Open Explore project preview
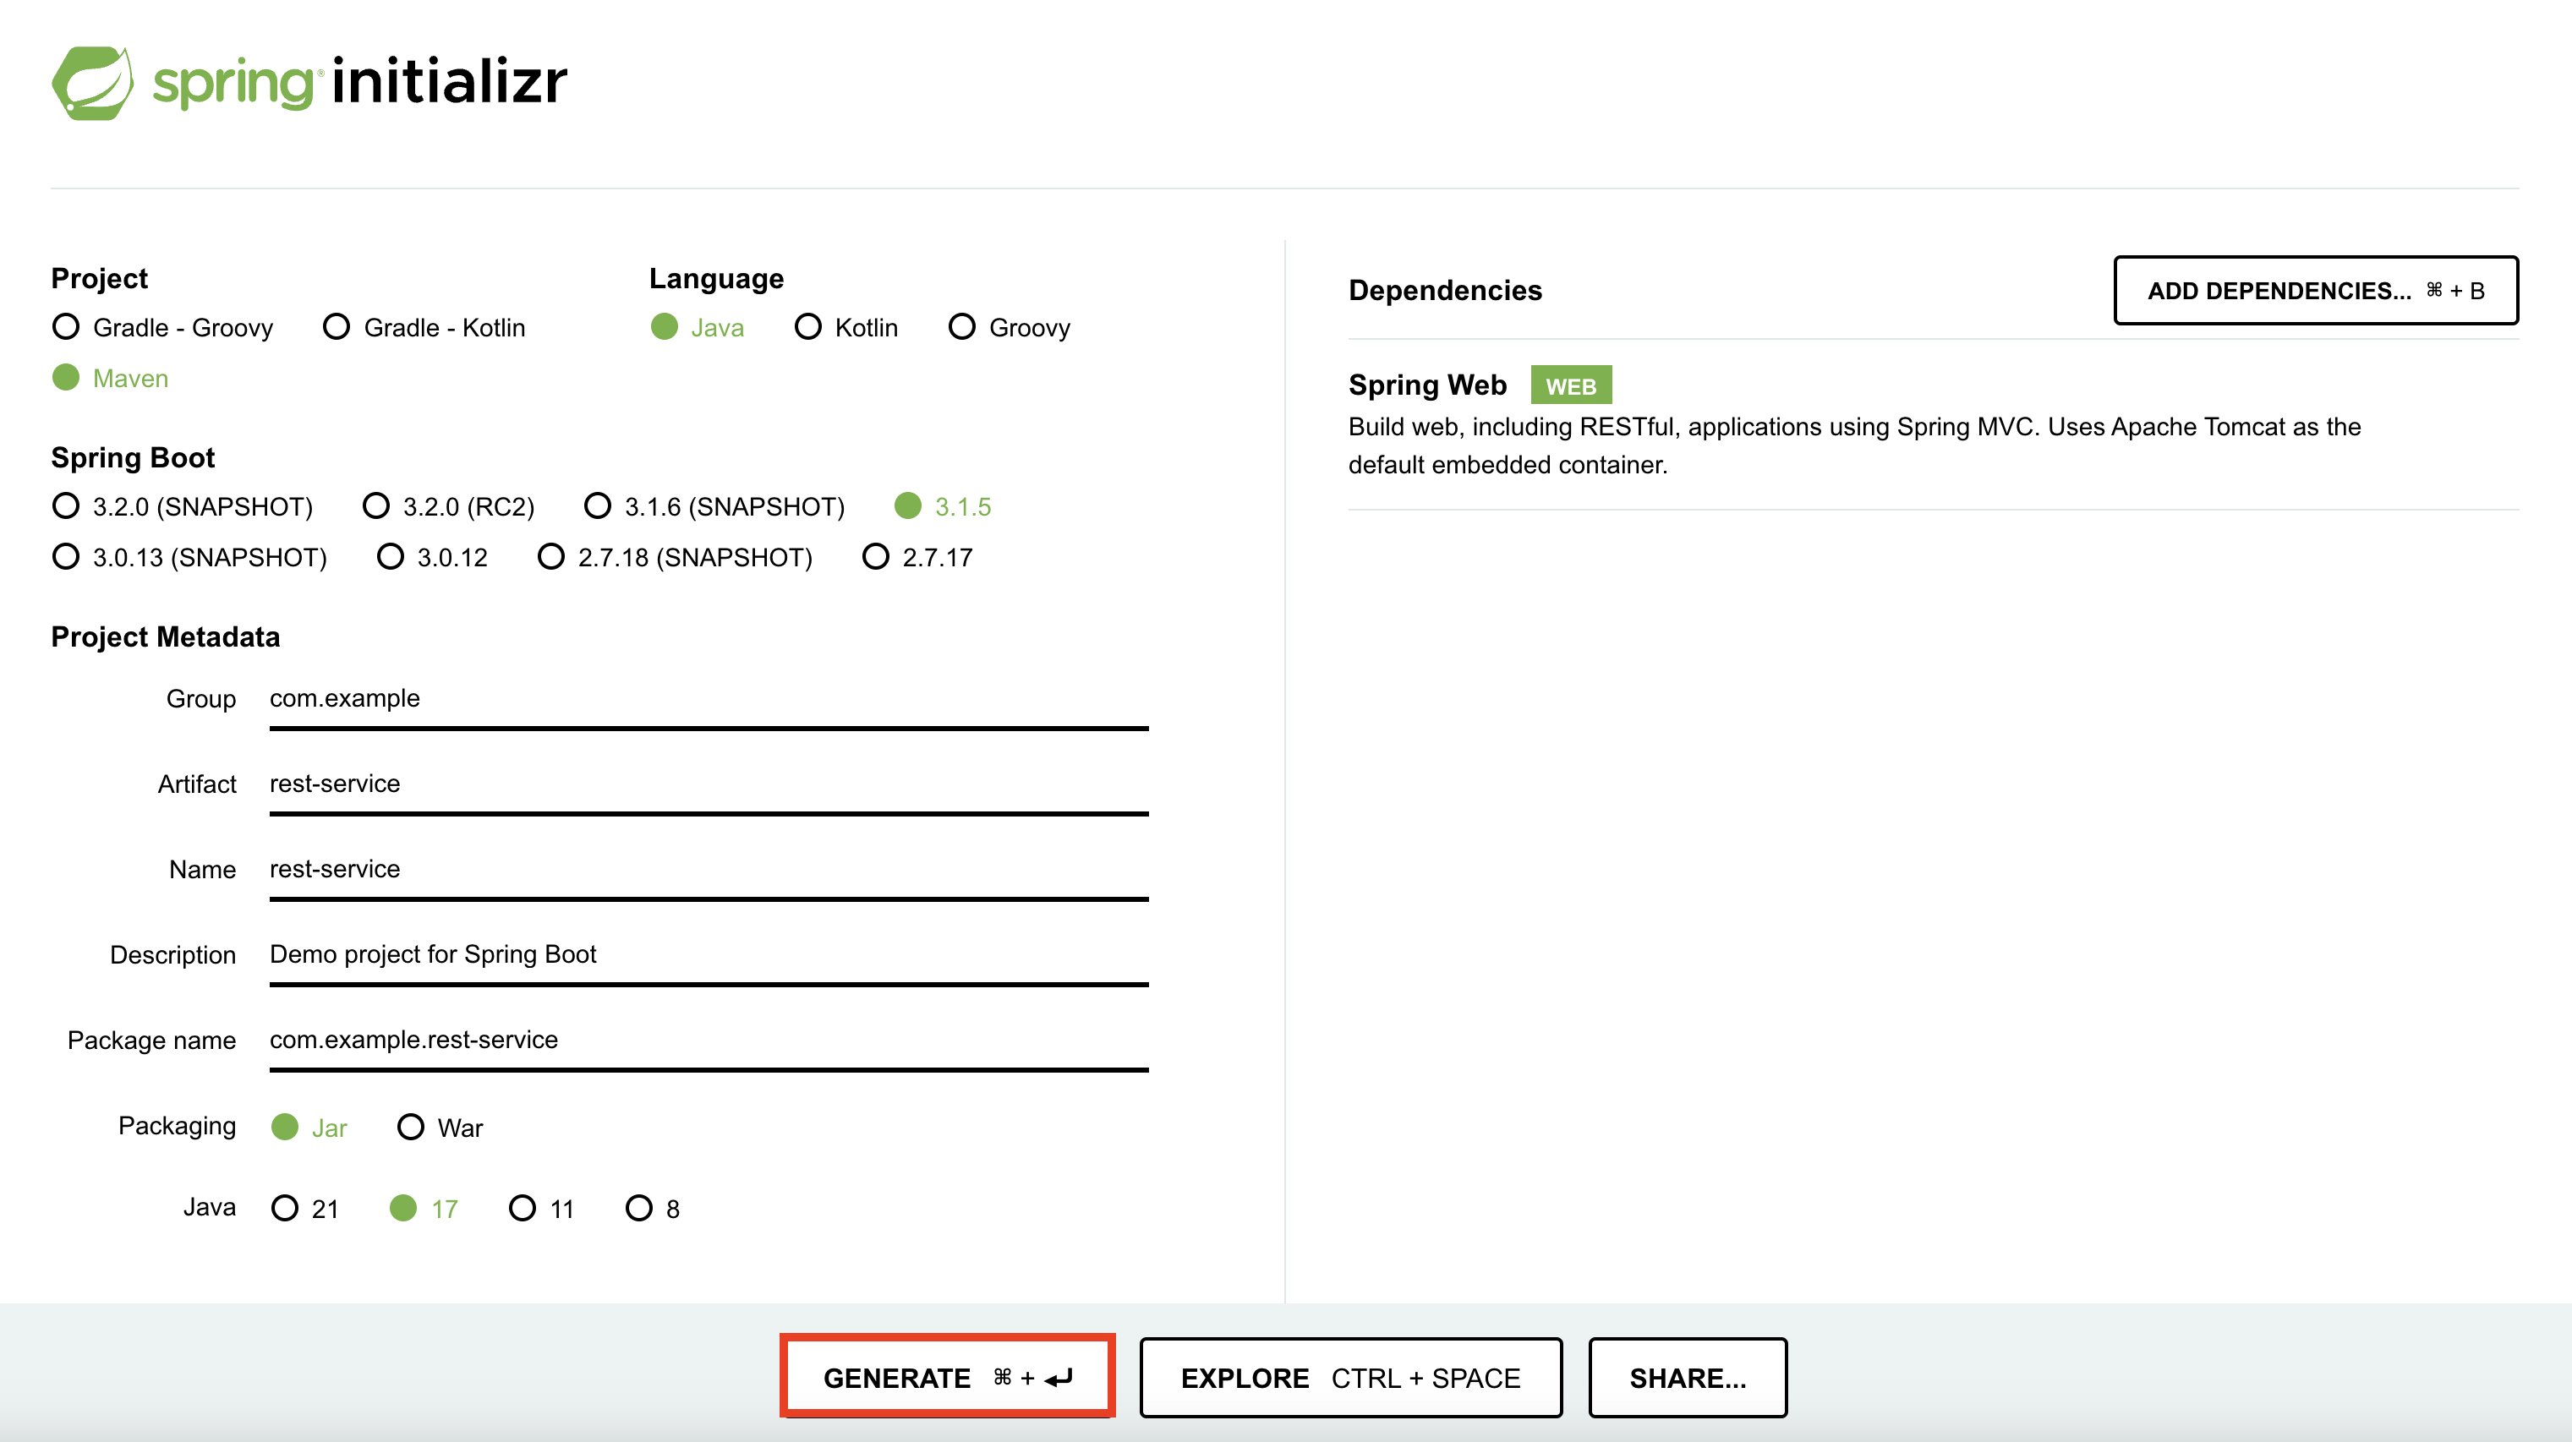 point(1350,1377)
